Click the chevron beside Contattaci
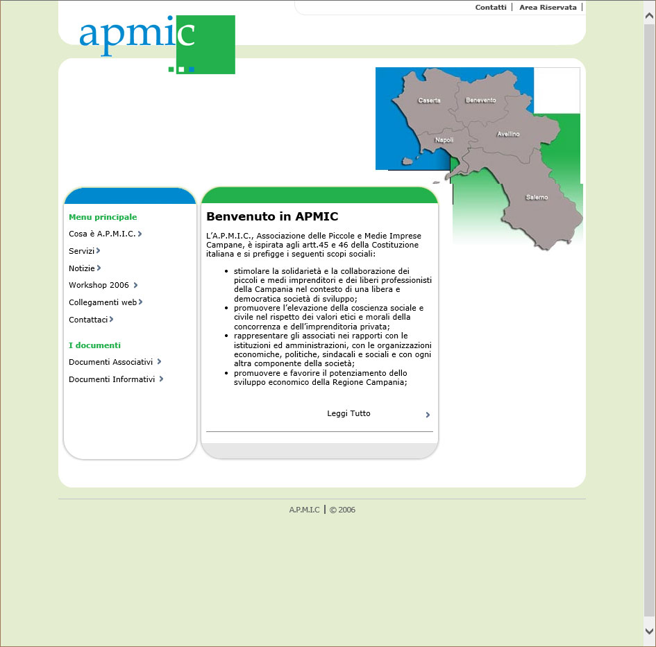This screenshot has width=656, height=647. [x=111, y=319]
